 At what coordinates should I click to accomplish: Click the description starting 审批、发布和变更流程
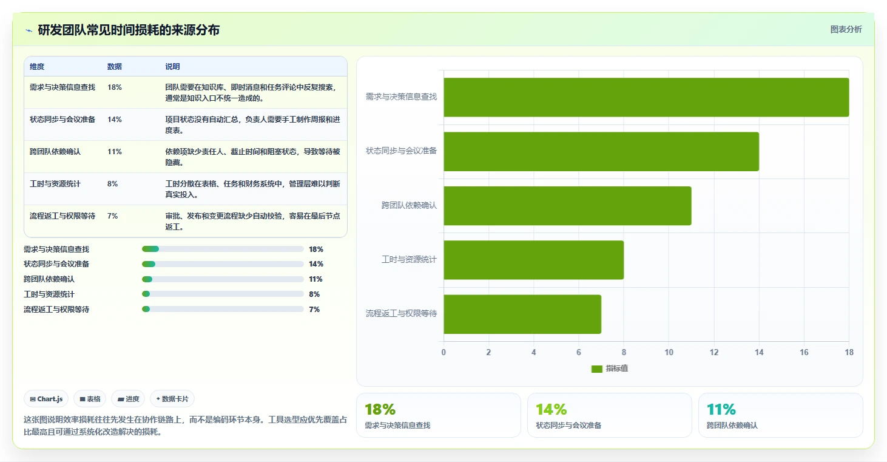252,221
